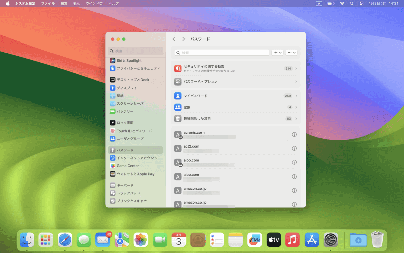Image resolution: width=404 pixels, height=253 pixels.
Task: Open the システム設定 app menu
Action: coord(25,4)
